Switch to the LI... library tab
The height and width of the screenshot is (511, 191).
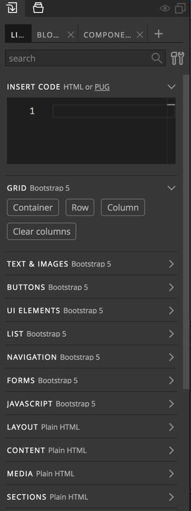coord(18,34)
